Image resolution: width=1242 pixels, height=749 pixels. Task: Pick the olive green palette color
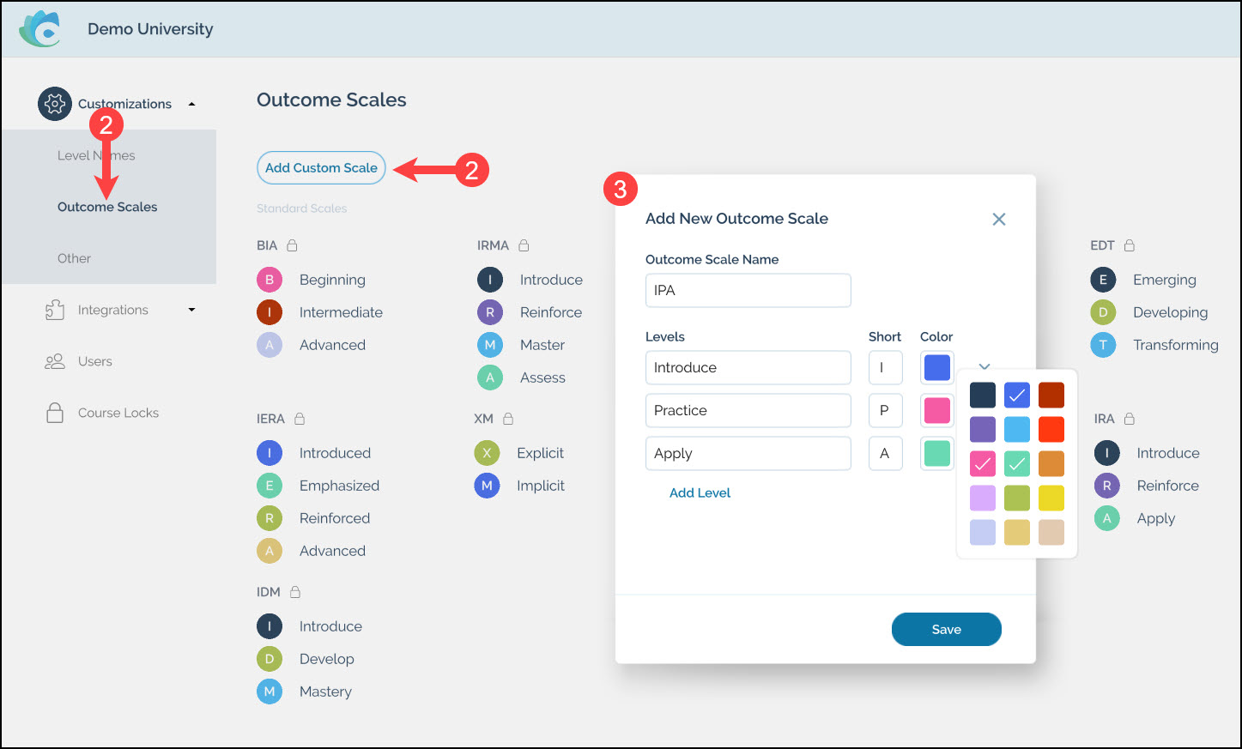point(1017,498)
